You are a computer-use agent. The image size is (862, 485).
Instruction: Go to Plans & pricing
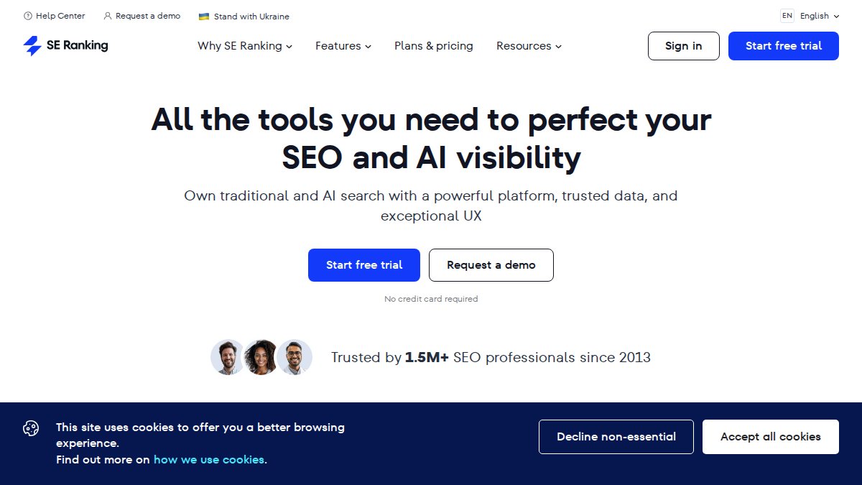tap(433, 46)
